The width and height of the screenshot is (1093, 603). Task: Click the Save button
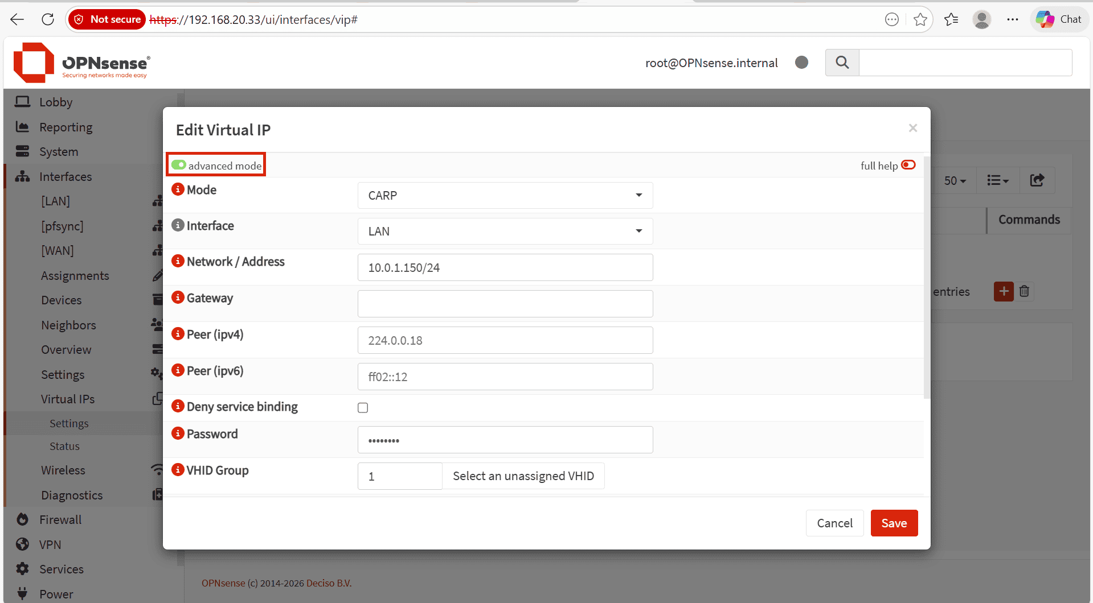(894, 523)
